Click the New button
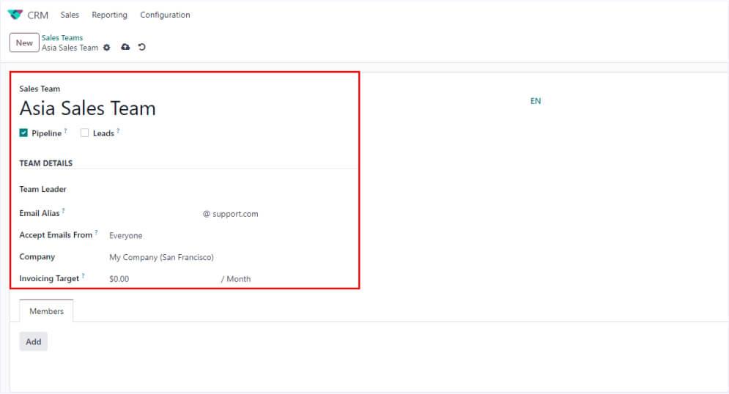This screenshot has height=394, width=729. [x=24, y=42]
